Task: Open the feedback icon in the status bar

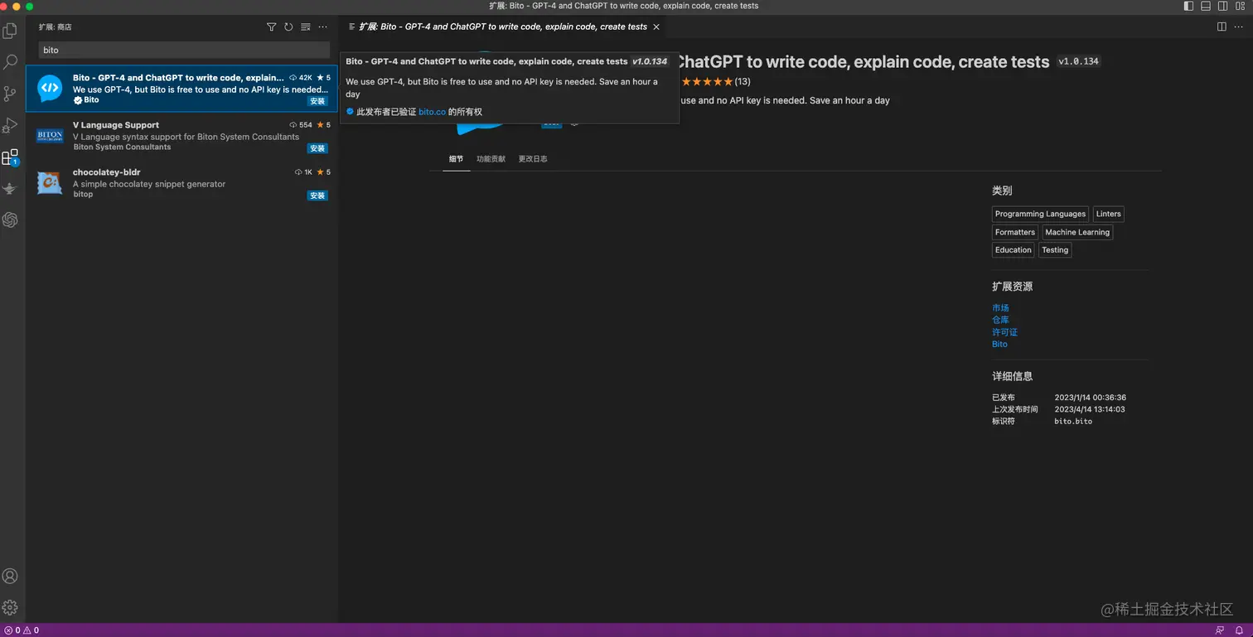Action: [1220, 630]
